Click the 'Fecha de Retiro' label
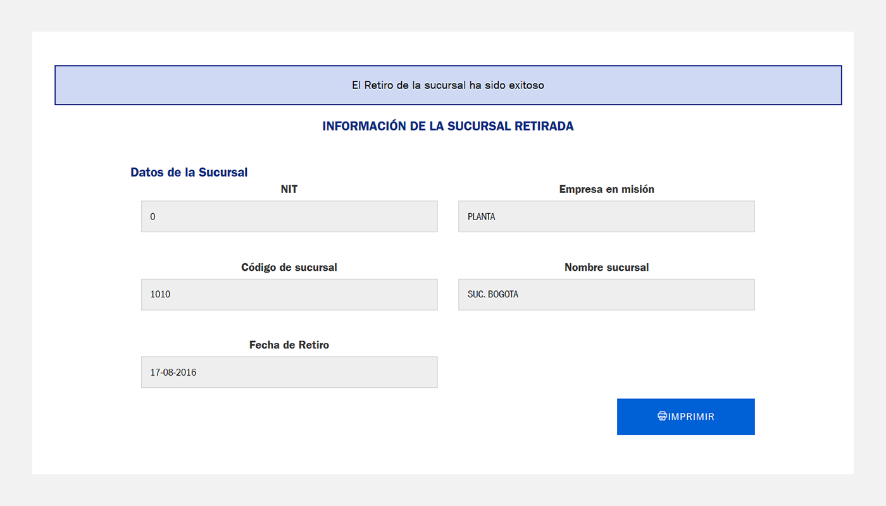This screenshot has height=506, width=886. (289, 345)
